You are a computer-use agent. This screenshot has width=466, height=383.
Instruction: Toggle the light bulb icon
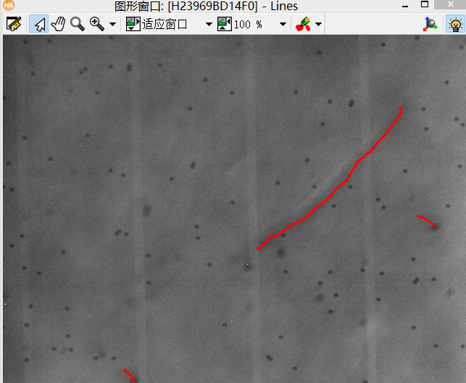(x=456, y=24)
